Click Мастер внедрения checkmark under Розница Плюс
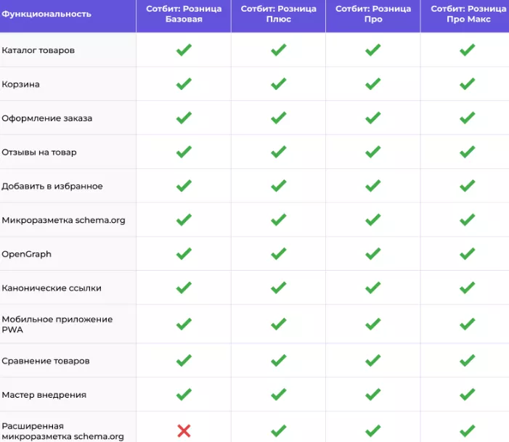The width and height of the screenshot is (509, 442). pos(279,395)
